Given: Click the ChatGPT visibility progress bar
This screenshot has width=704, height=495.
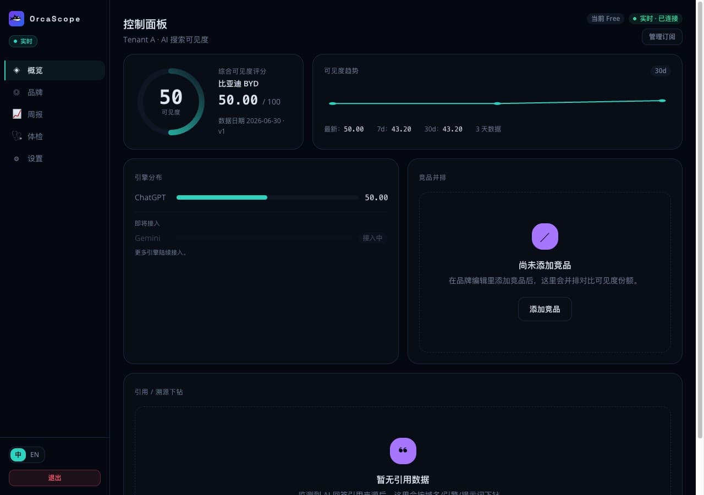Looking at the screenshot, I should 267,197.
